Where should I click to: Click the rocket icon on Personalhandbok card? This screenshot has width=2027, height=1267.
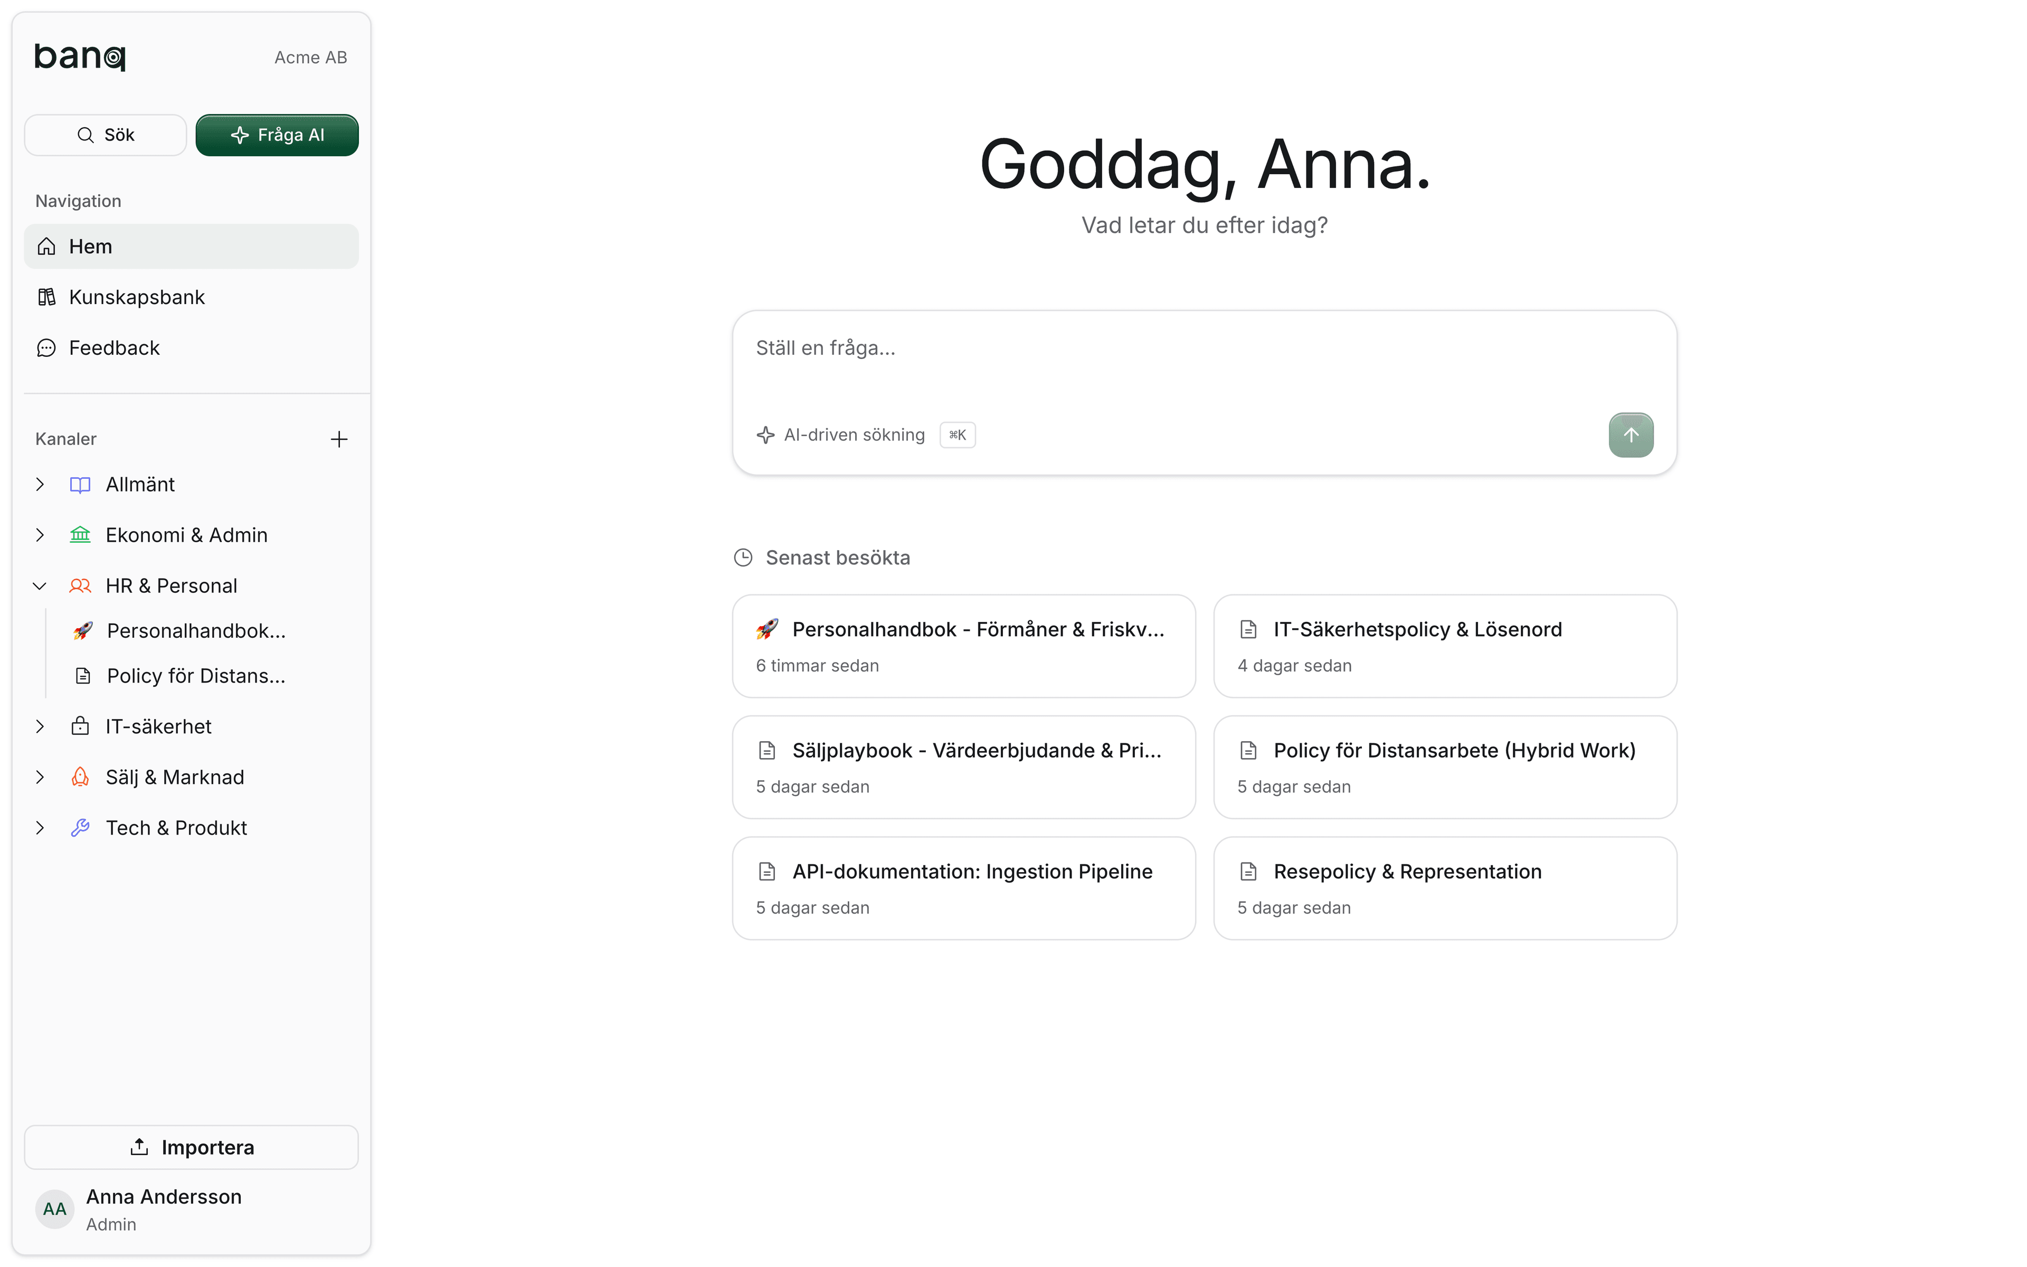(x=766, y=629)
